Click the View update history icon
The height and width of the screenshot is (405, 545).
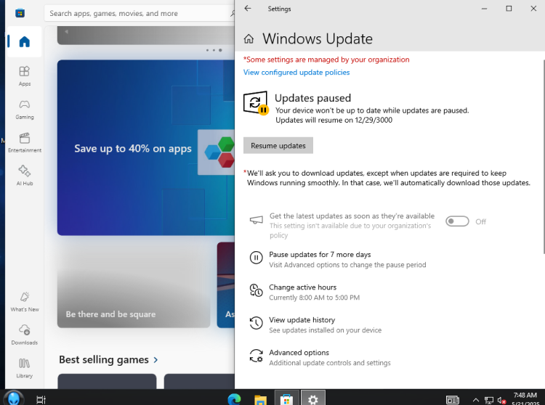(257, 323)
